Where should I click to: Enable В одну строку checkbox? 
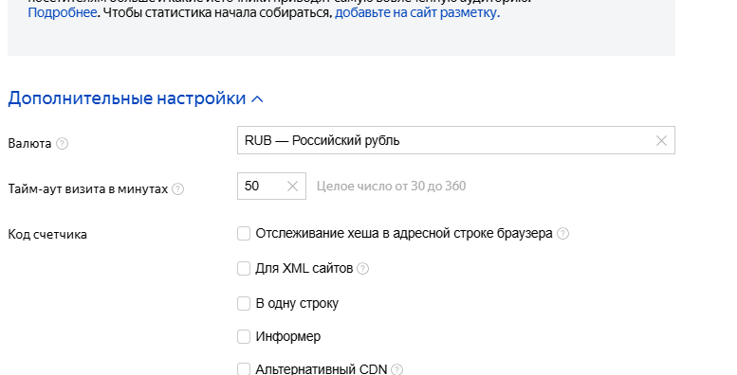244,303
